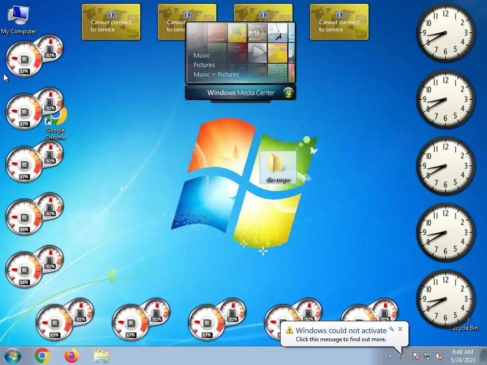
Task: Click the info icon on the currency gadget nearest the clocks
Action: 340,15
